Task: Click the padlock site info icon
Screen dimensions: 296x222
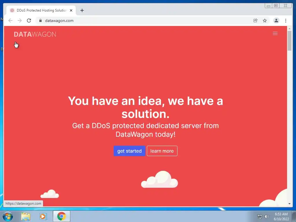Action: pos(40,21)
